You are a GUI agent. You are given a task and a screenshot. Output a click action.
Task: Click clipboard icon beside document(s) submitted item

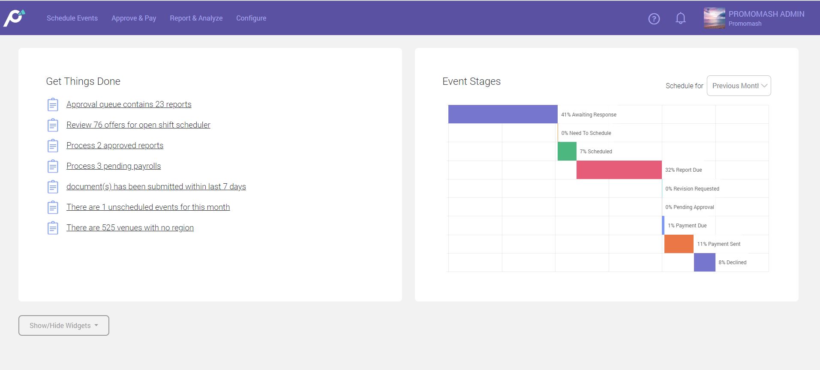pyautogui.click(x=53, y=187)
